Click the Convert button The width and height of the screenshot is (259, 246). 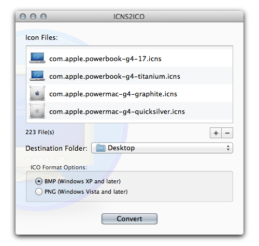click(129, 219)
